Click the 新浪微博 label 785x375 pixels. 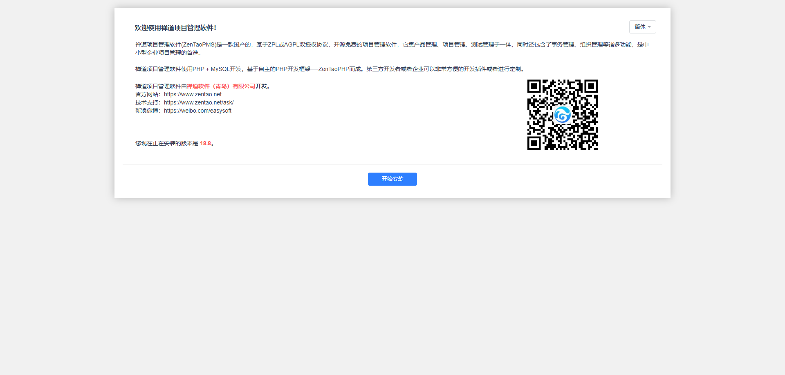pyautogui.click(x=148, y=111)
